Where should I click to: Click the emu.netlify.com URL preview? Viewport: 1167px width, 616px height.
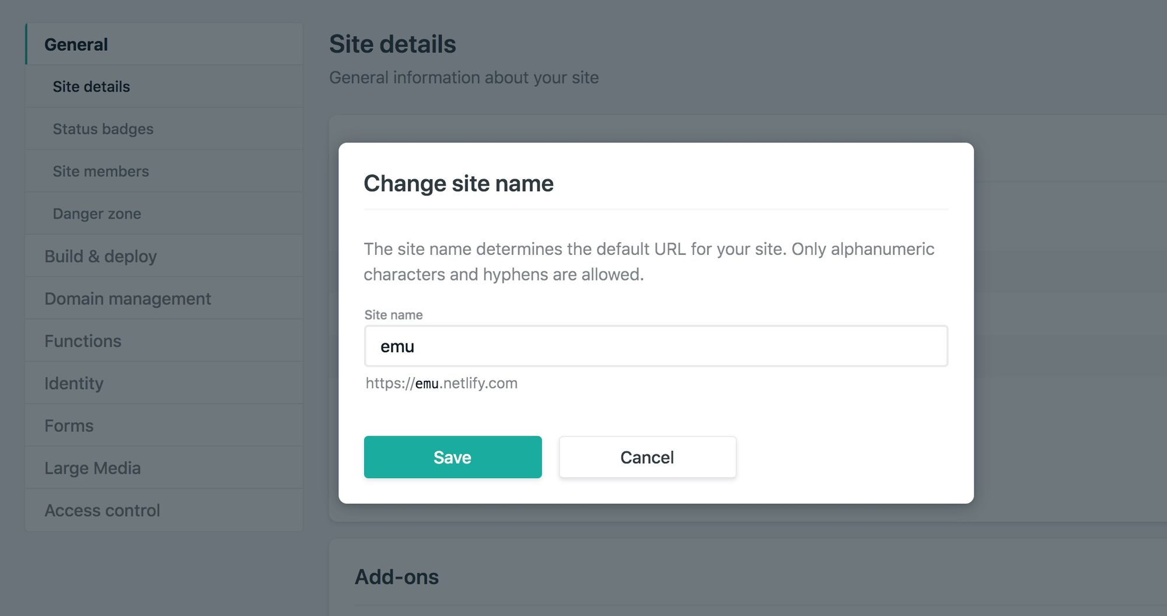pos(441,383)
